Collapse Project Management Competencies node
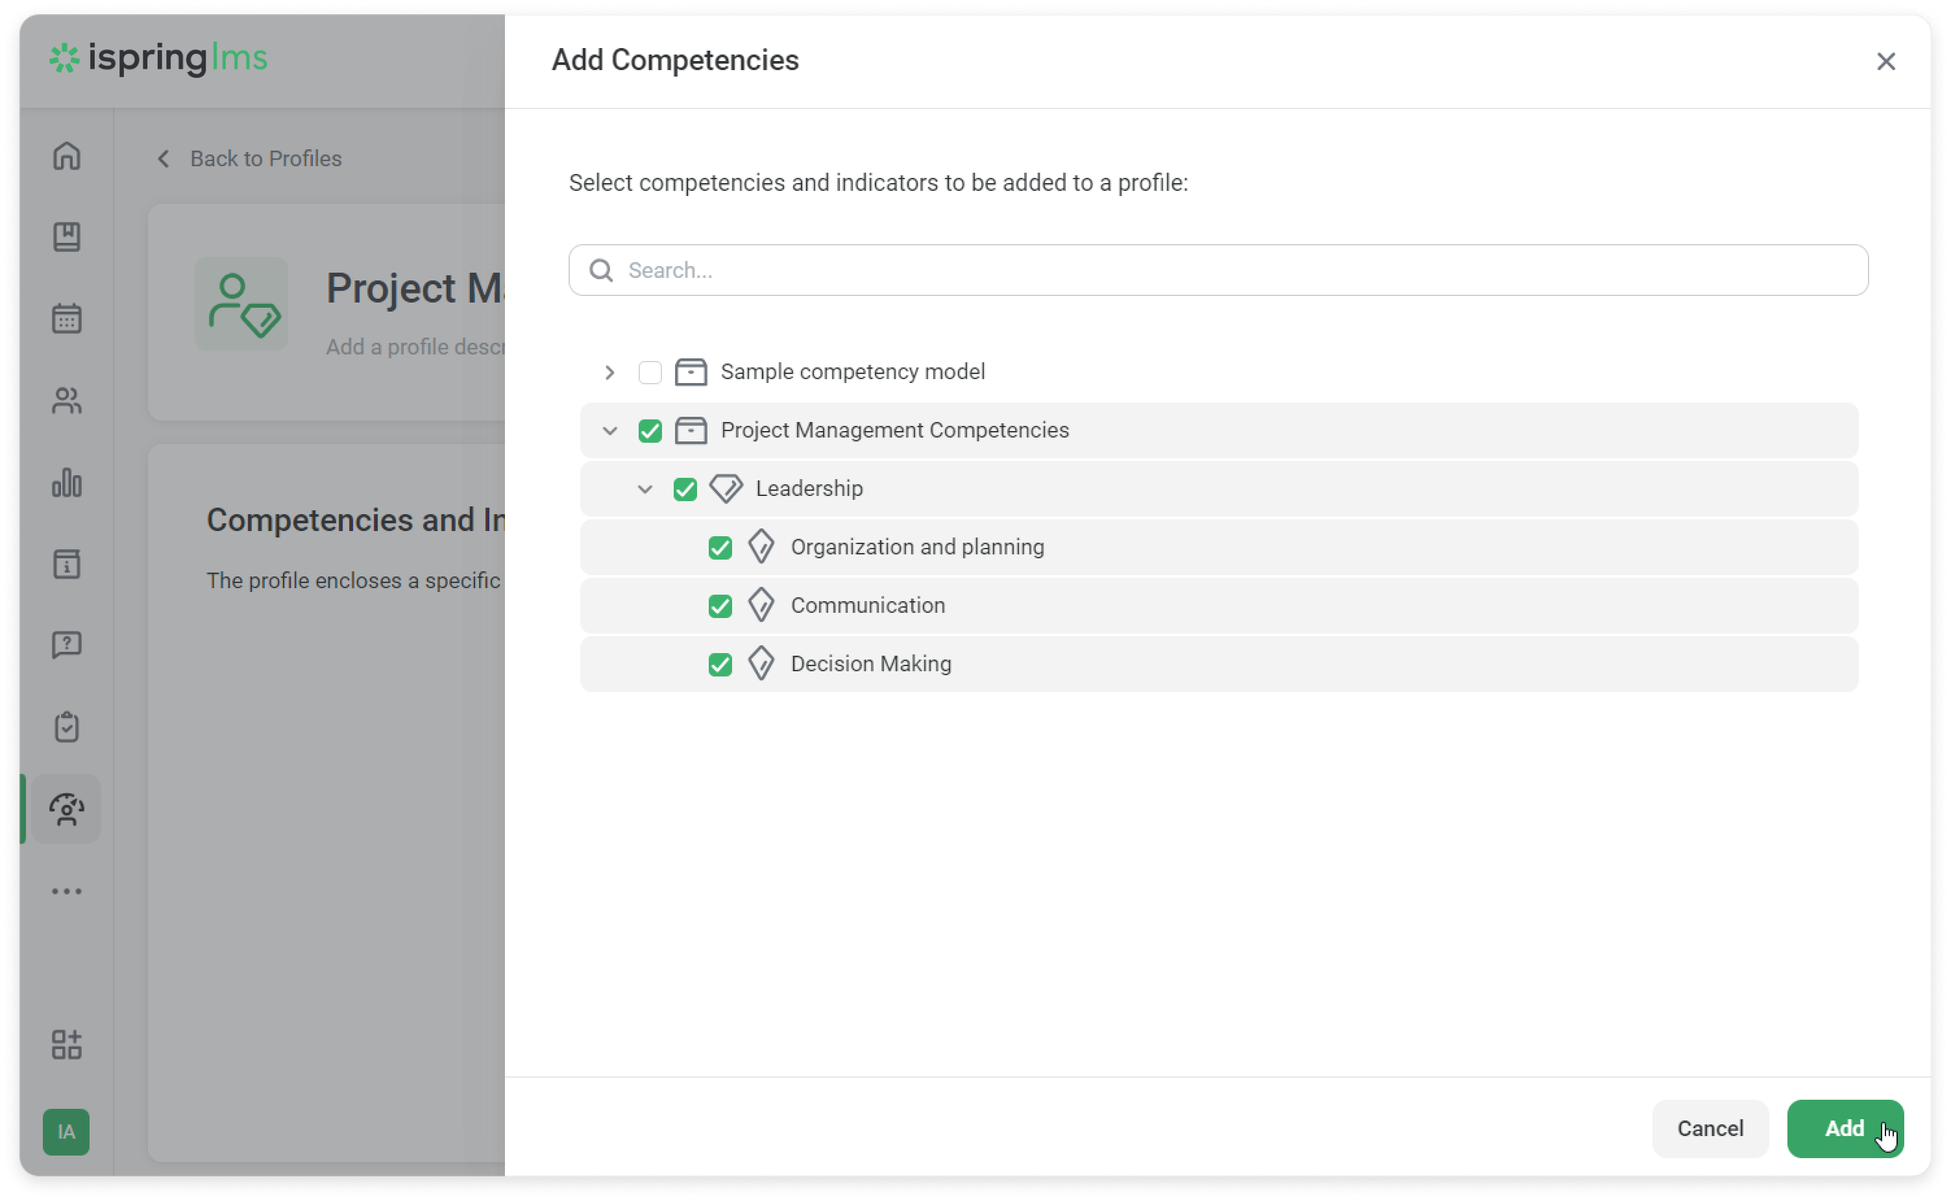This screenshot has height=1201, width=1951. tap(609, 430)
